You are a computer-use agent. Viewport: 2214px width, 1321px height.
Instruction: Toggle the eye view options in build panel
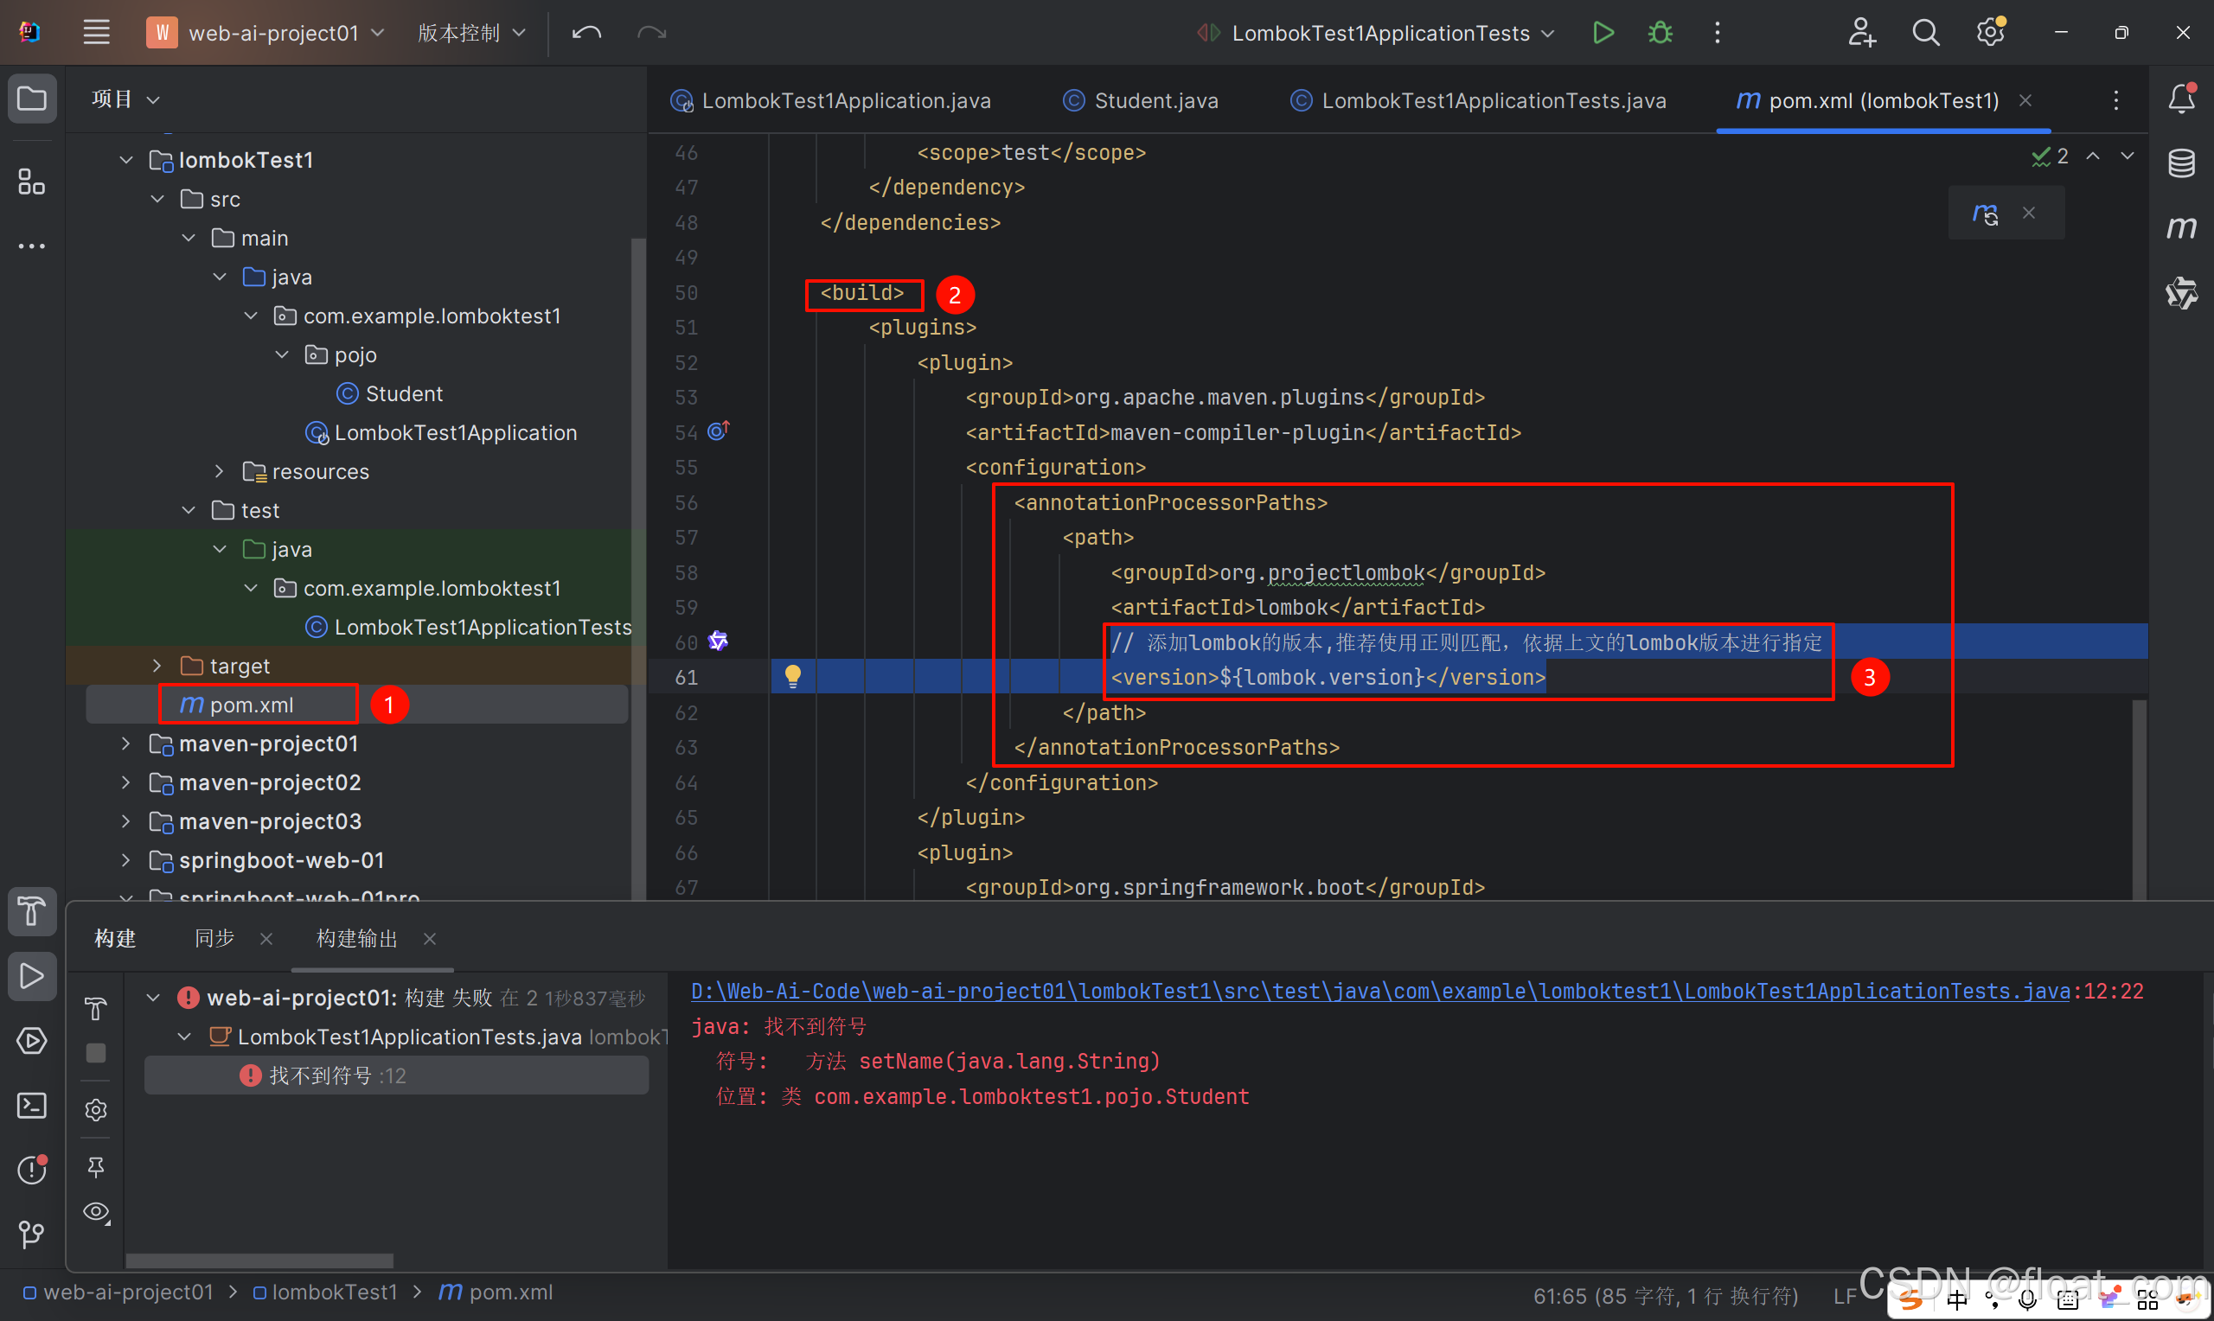[96, 1212]
